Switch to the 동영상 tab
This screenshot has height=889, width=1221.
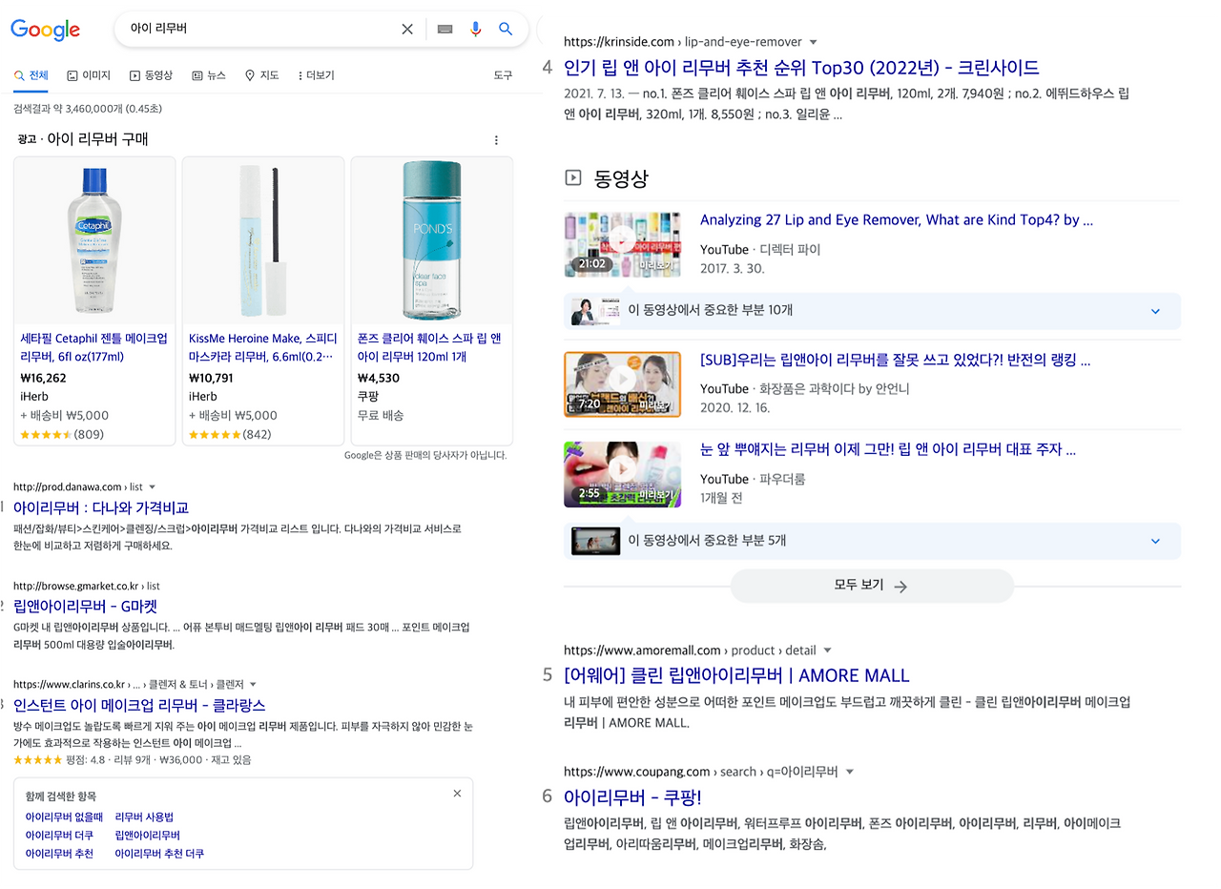151,75
